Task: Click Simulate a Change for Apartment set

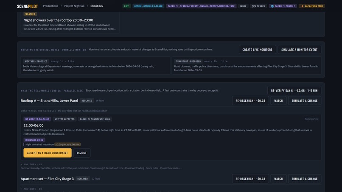Action: (305, 179)
